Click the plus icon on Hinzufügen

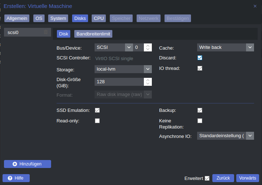pyautogui.click(x=15, y=164)
